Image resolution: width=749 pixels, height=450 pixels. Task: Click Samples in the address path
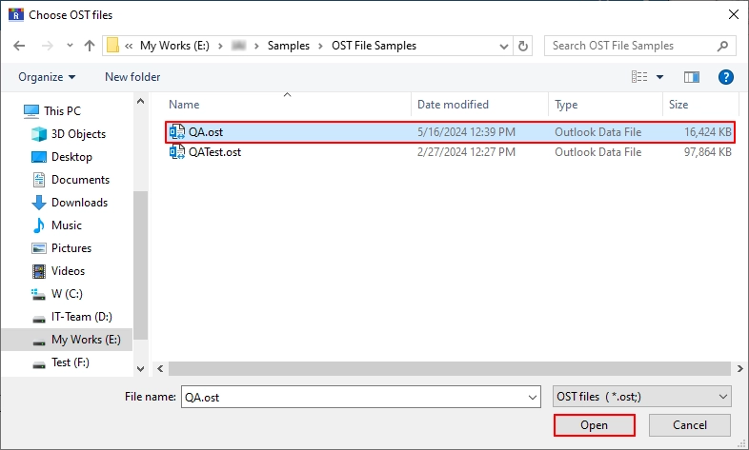289,46
